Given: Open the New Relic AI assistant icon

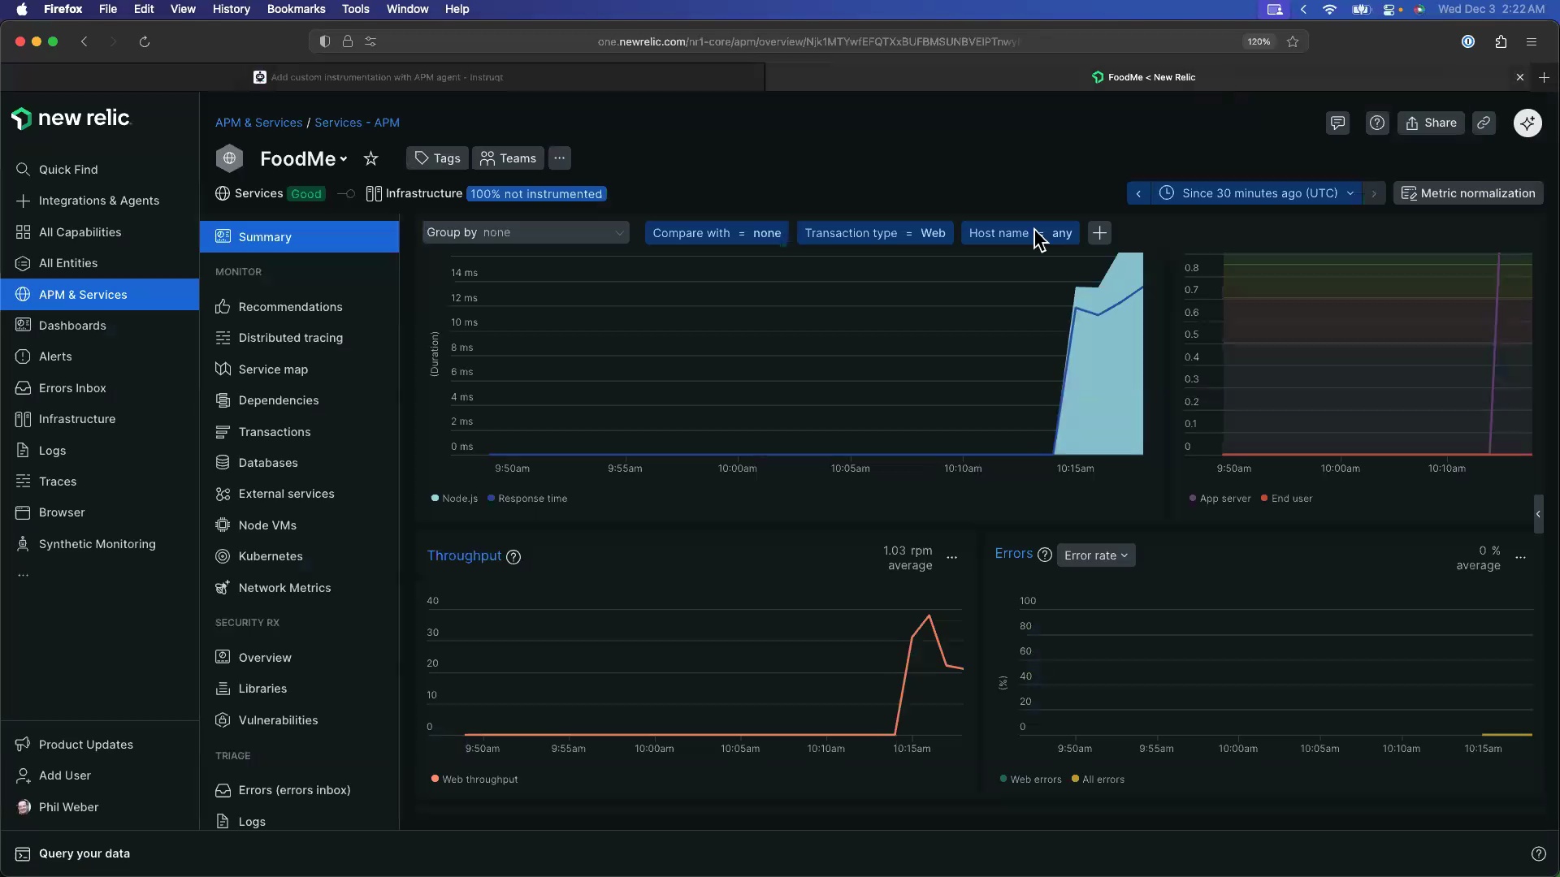Looking at the screenshot, I should coord(1527,123).
